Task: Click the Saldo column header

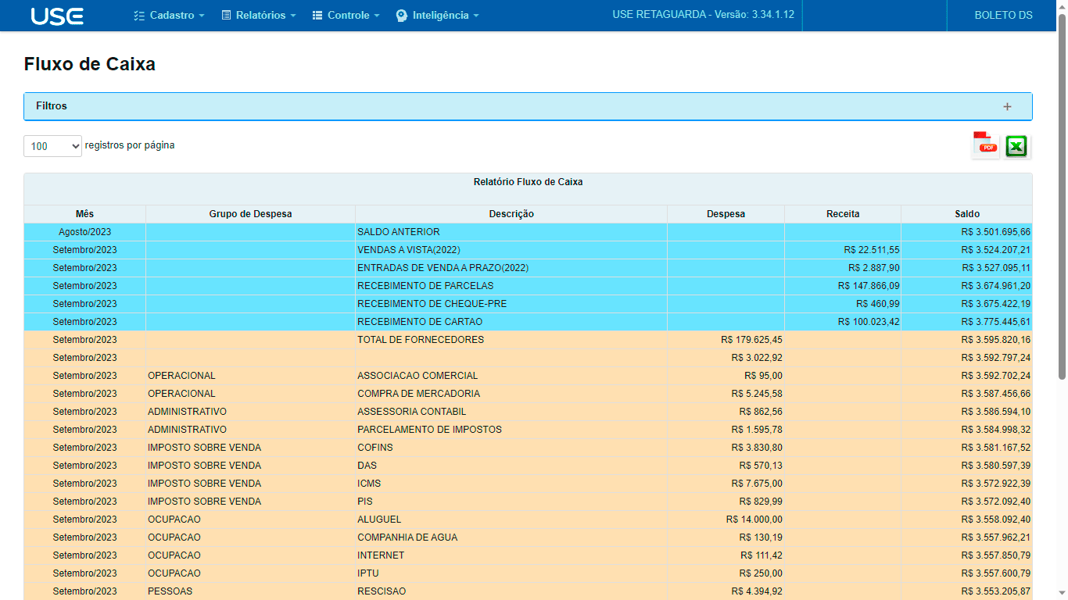Action: pos(966,214)
